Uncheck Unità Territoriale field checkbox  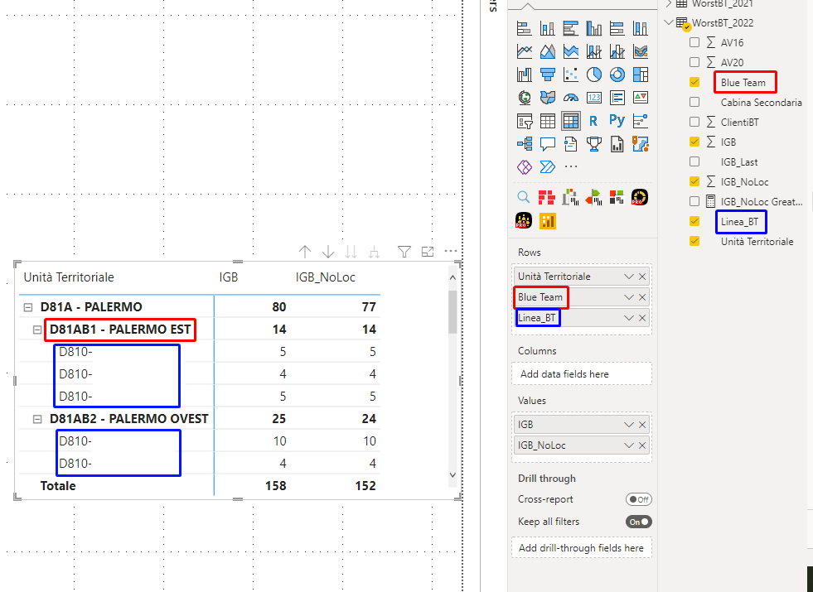tap(694, 242)
